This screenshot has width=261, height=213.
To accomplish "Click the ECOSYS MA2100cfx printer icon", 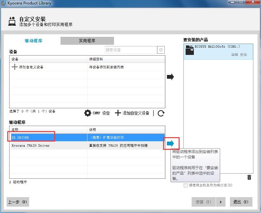I will (x=190, y=50).
